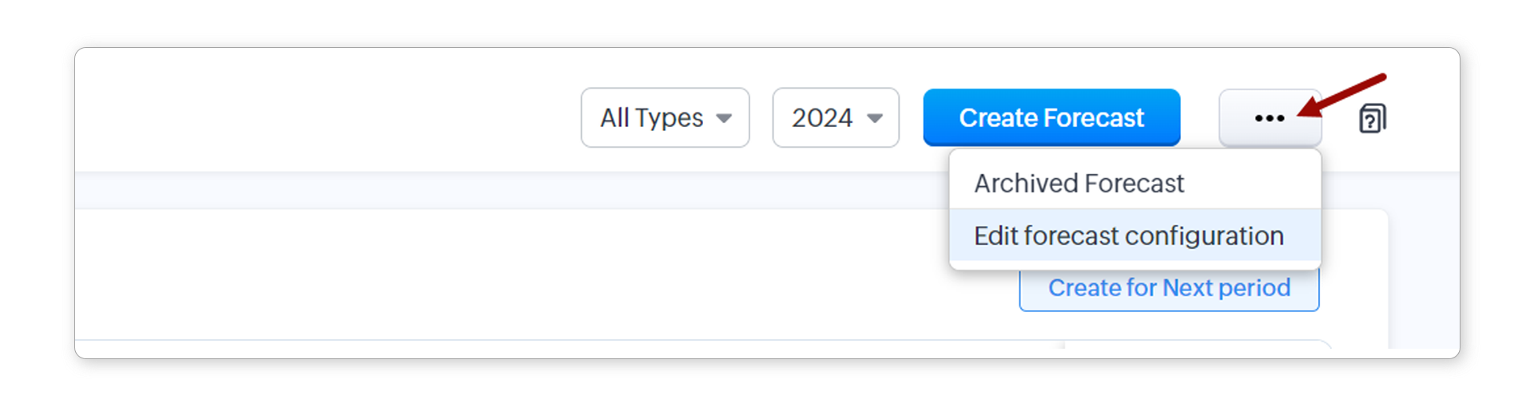Click the caret arrow beside All Types
The image size is (1534, 411).
724,118
